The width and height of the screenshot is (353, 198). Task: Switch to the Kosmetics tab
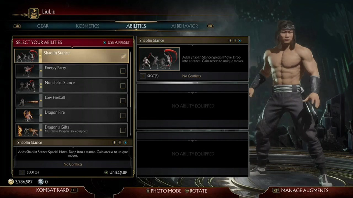tap(88, 26)
